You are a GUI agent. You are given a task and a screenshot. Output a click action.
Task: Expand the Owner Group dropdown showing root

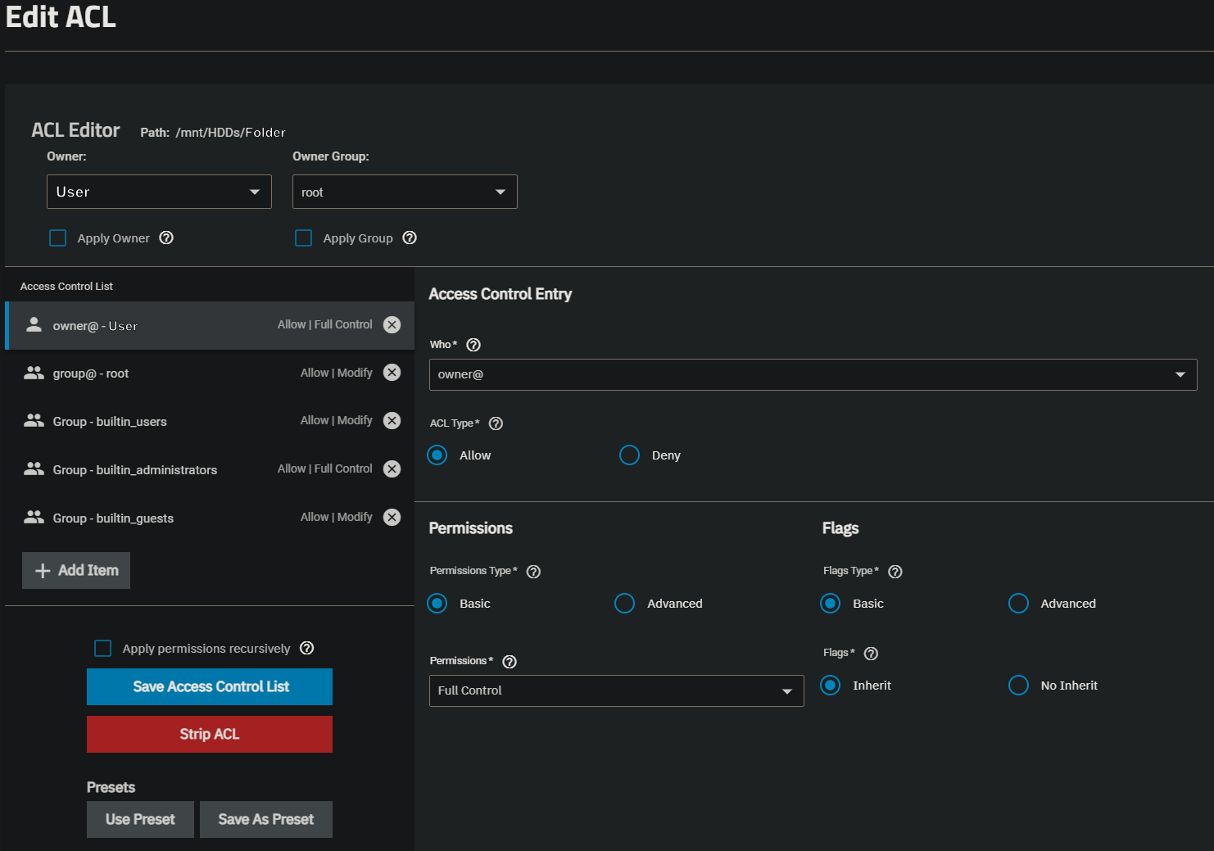pos(405,192)
